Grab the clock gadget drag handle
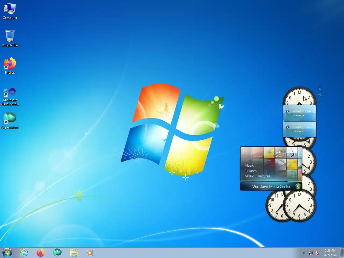This screenshot has width=344, height=258. pos(320,100)
